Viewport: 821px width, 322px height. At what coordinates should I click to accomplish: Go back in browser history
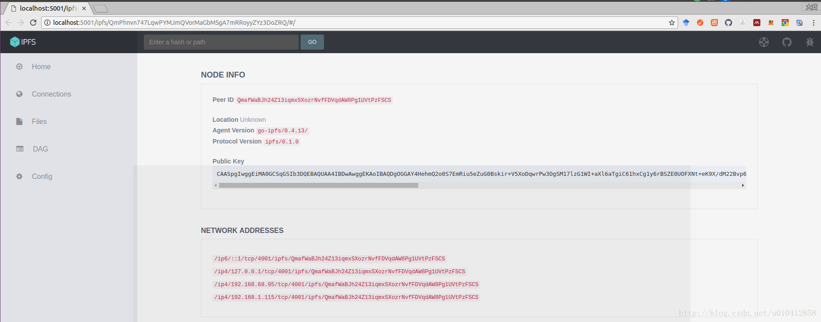(8, 23)
